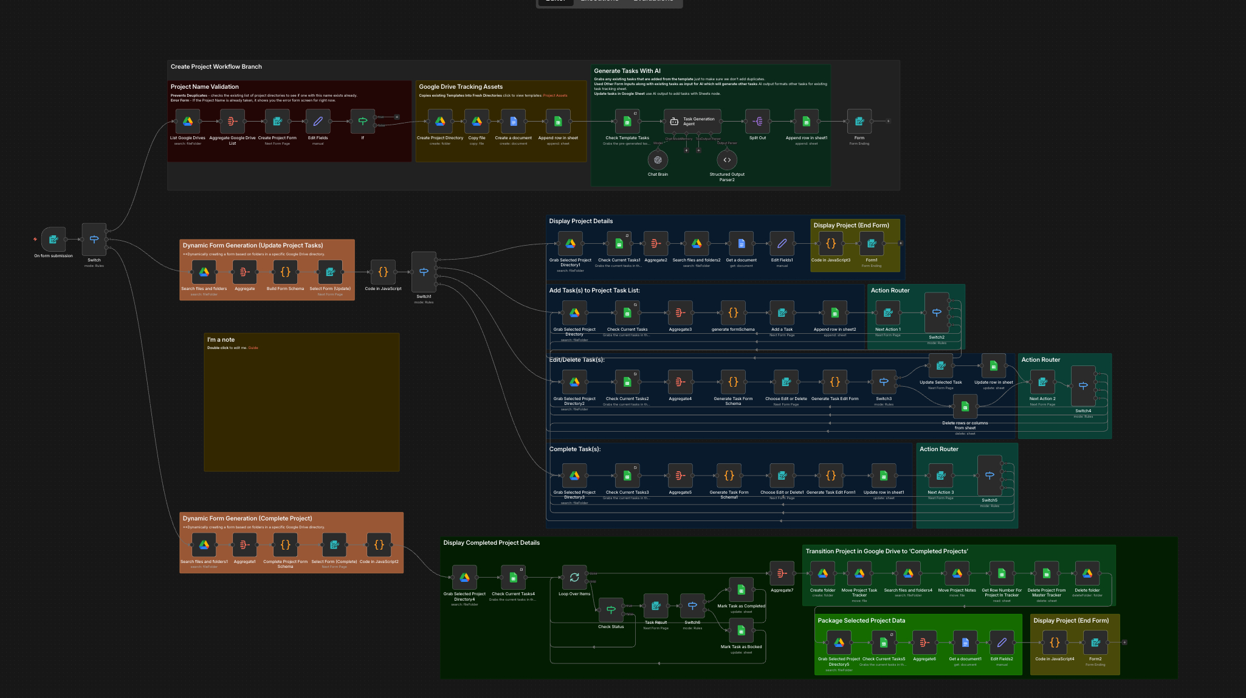The width and height of the screenshot is (1246, 698).
Task: Open the Code in JavaScript node
Action: click(383, 272)
